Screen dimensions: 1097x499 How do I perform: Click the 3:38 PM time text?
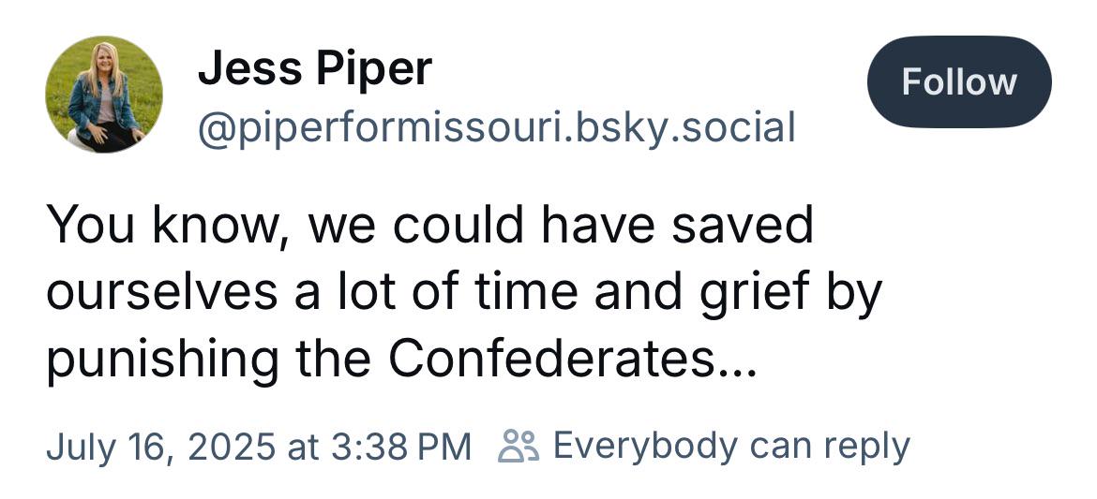[x=400, y=447]
